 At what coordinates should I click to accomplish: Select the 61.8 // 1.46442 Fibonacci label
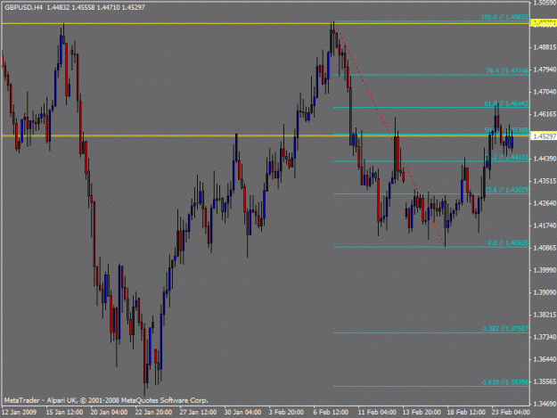(506, 103)
